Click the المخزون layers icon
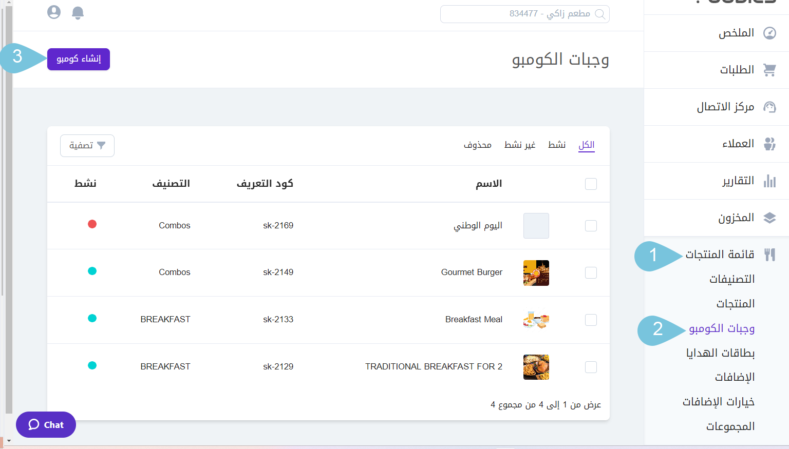The image size is (789, 449). [769, 218]
